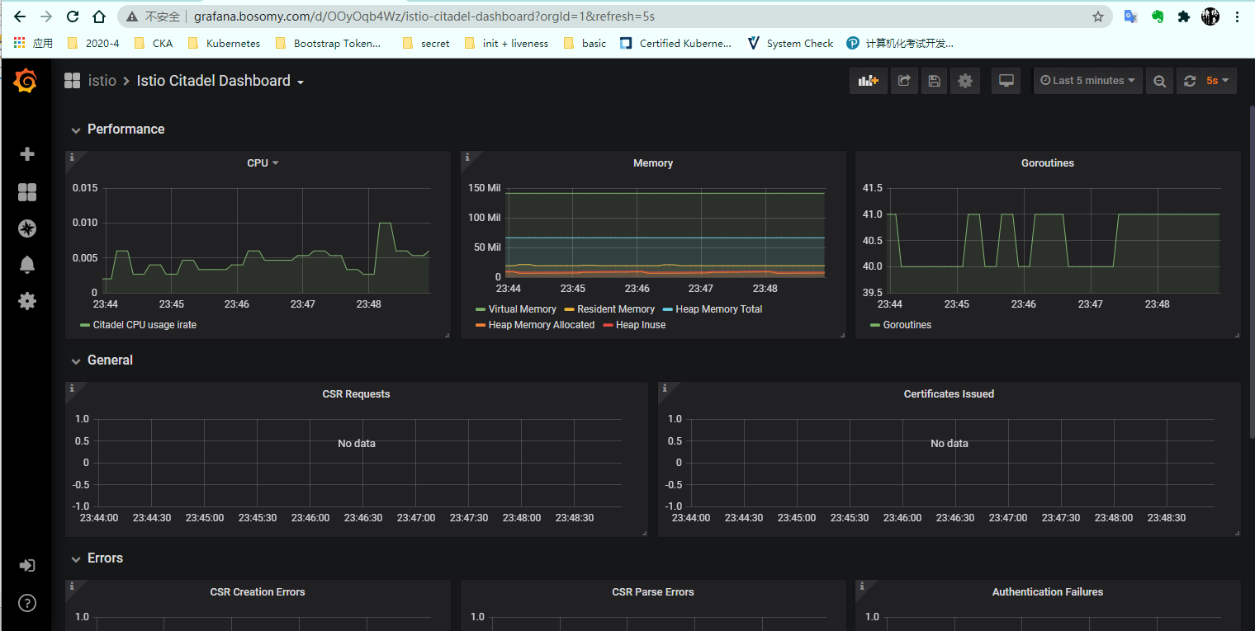Viewport: 1255px width, 631px height.
Task: Save the dashboard with floppy icon
Action: click(935, 81)
